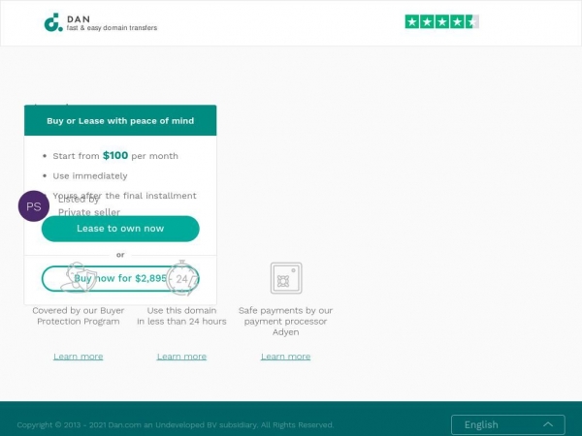Click the Buyer Protection shield icon
Image resolution: width=582 pixels, height=436 pixels.
[x=78, y=277]
